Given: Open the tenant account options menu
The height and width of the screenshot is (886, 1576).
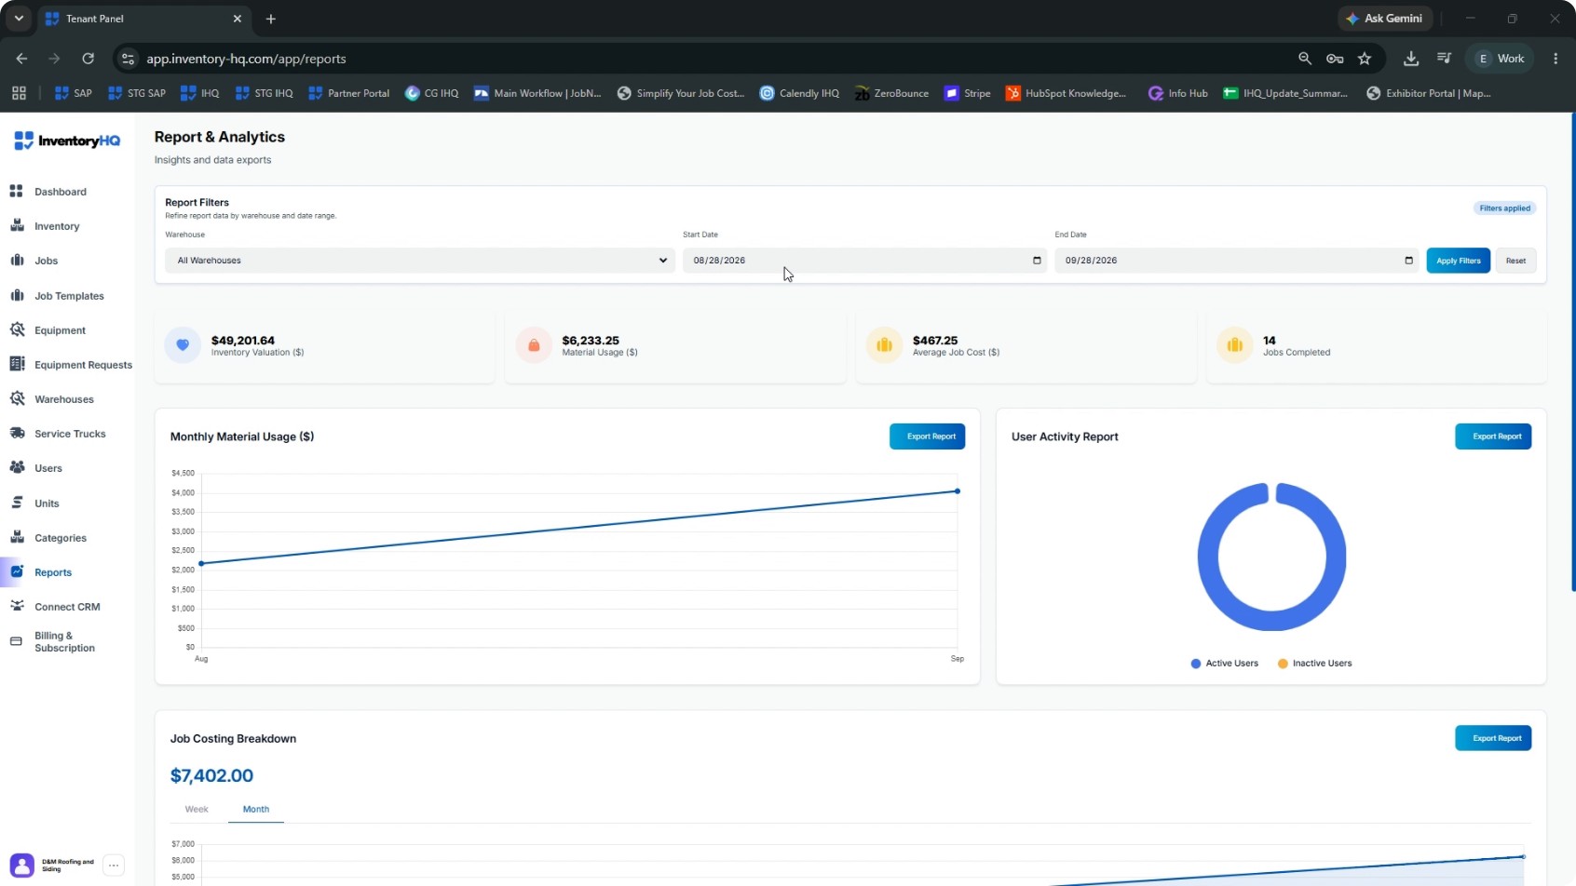Looking at the screenshot, I should (x=114, y=866).
